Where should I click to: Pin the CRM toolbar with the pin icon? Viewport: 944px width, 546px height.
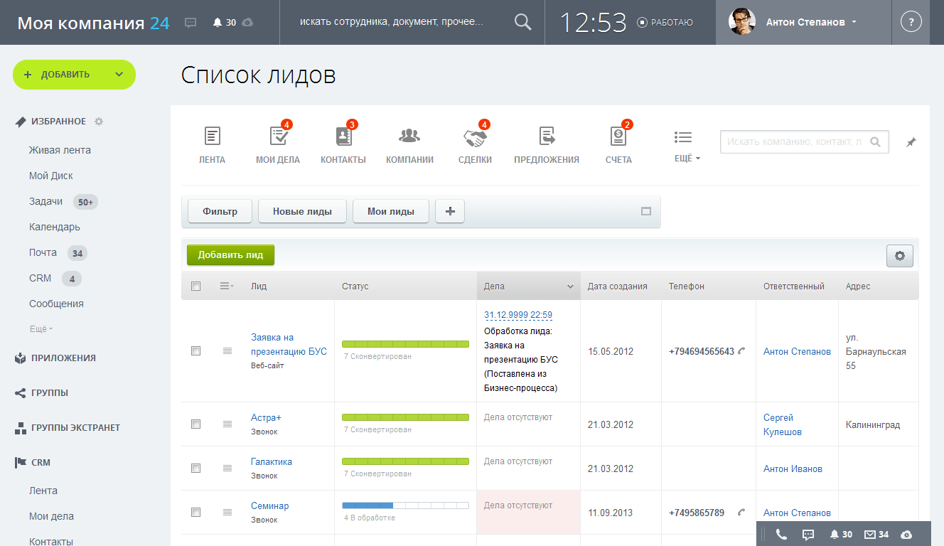911,141
